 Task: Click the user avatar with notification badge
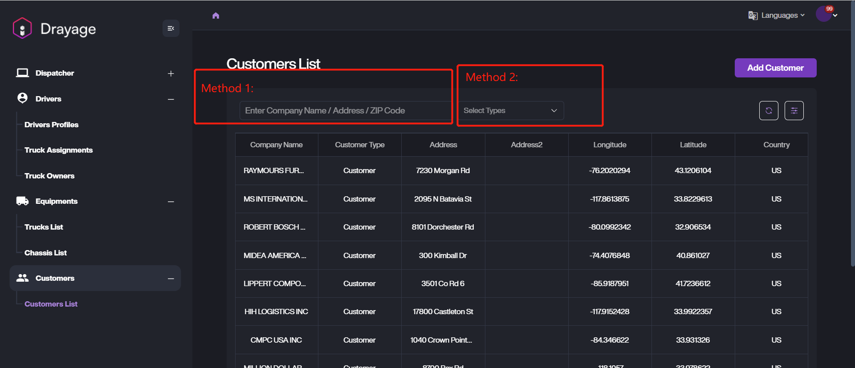click(x=823, y=14)
